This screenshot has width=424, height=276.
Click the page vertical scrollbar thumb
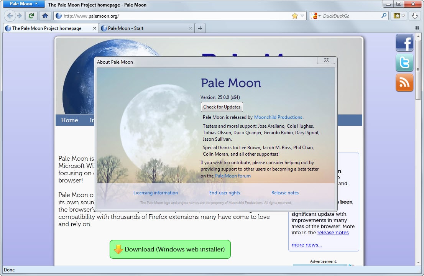click(x=418, y=70)
